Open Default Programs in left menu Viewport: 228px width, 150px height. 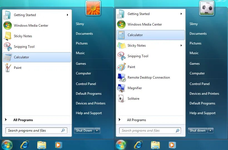89,94
